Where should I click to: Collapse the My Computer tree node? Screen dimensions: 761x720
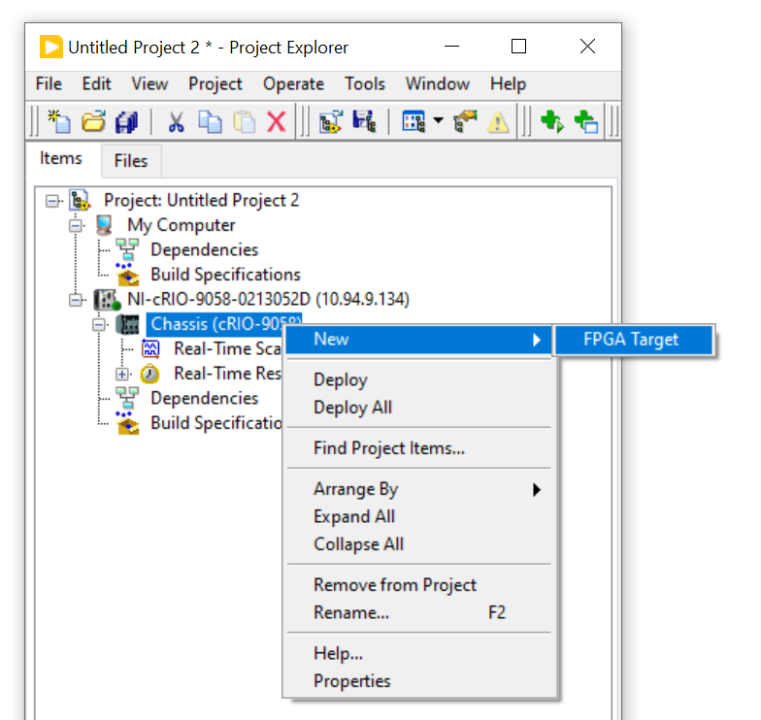pyautogui.click(x=76, y=225)
